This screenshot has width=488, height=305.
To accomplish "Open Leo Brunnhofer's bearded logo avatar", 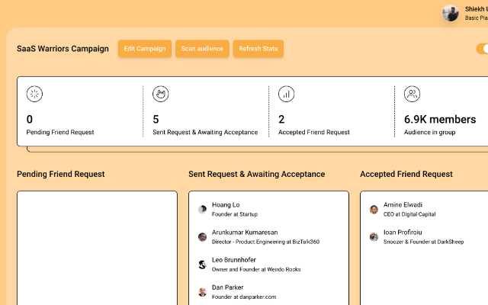I will (x=202, y=265).
